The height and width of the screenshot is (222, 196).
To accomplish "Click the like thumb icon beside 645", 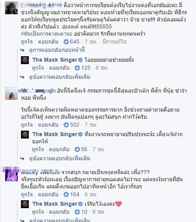I will click(x=66, y=42).
